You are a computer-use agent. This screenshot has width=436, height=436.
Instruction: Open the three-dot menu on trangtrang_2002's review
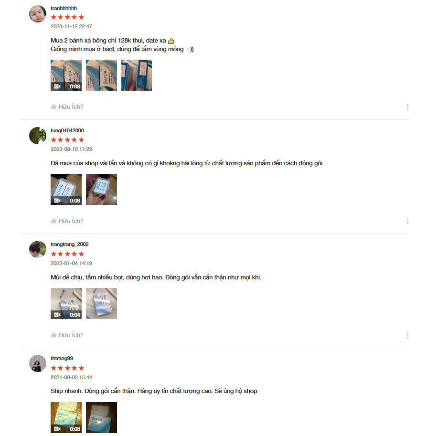(x=407, y=335)
